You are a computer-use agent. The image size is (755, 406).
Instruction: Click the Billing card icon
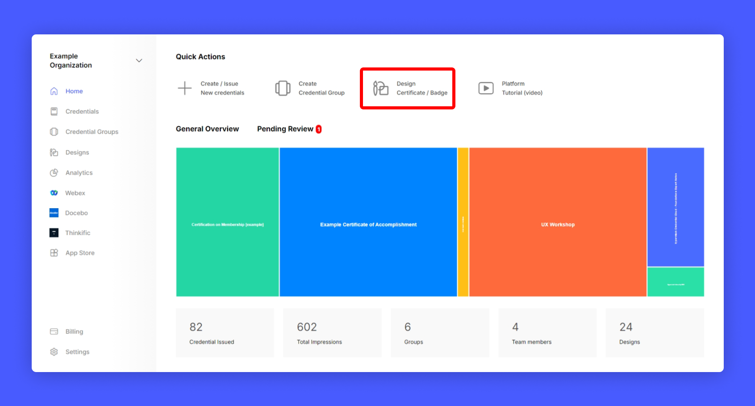[54, 331]
